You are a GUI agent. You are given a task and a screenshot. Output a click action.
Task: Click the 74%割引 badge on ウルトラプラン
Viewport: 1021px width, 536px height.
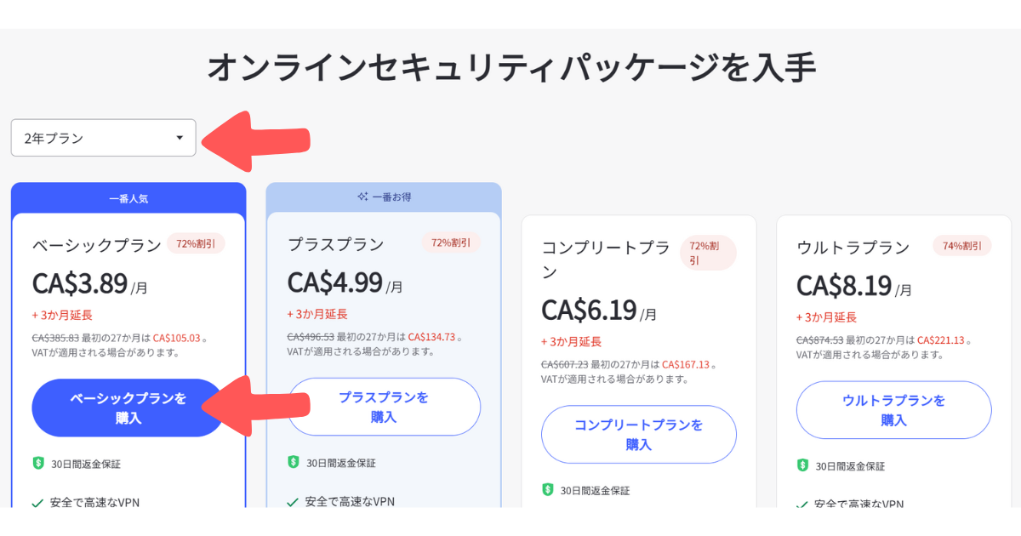click(962, 246)
